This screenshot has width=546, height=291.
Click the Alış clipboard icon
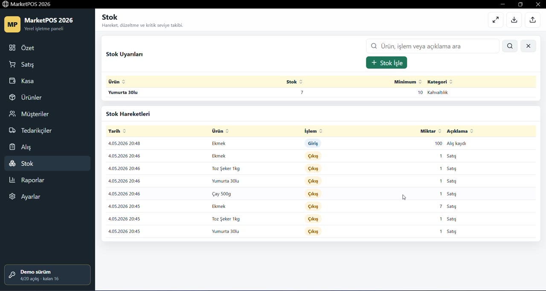pos(12,147)
